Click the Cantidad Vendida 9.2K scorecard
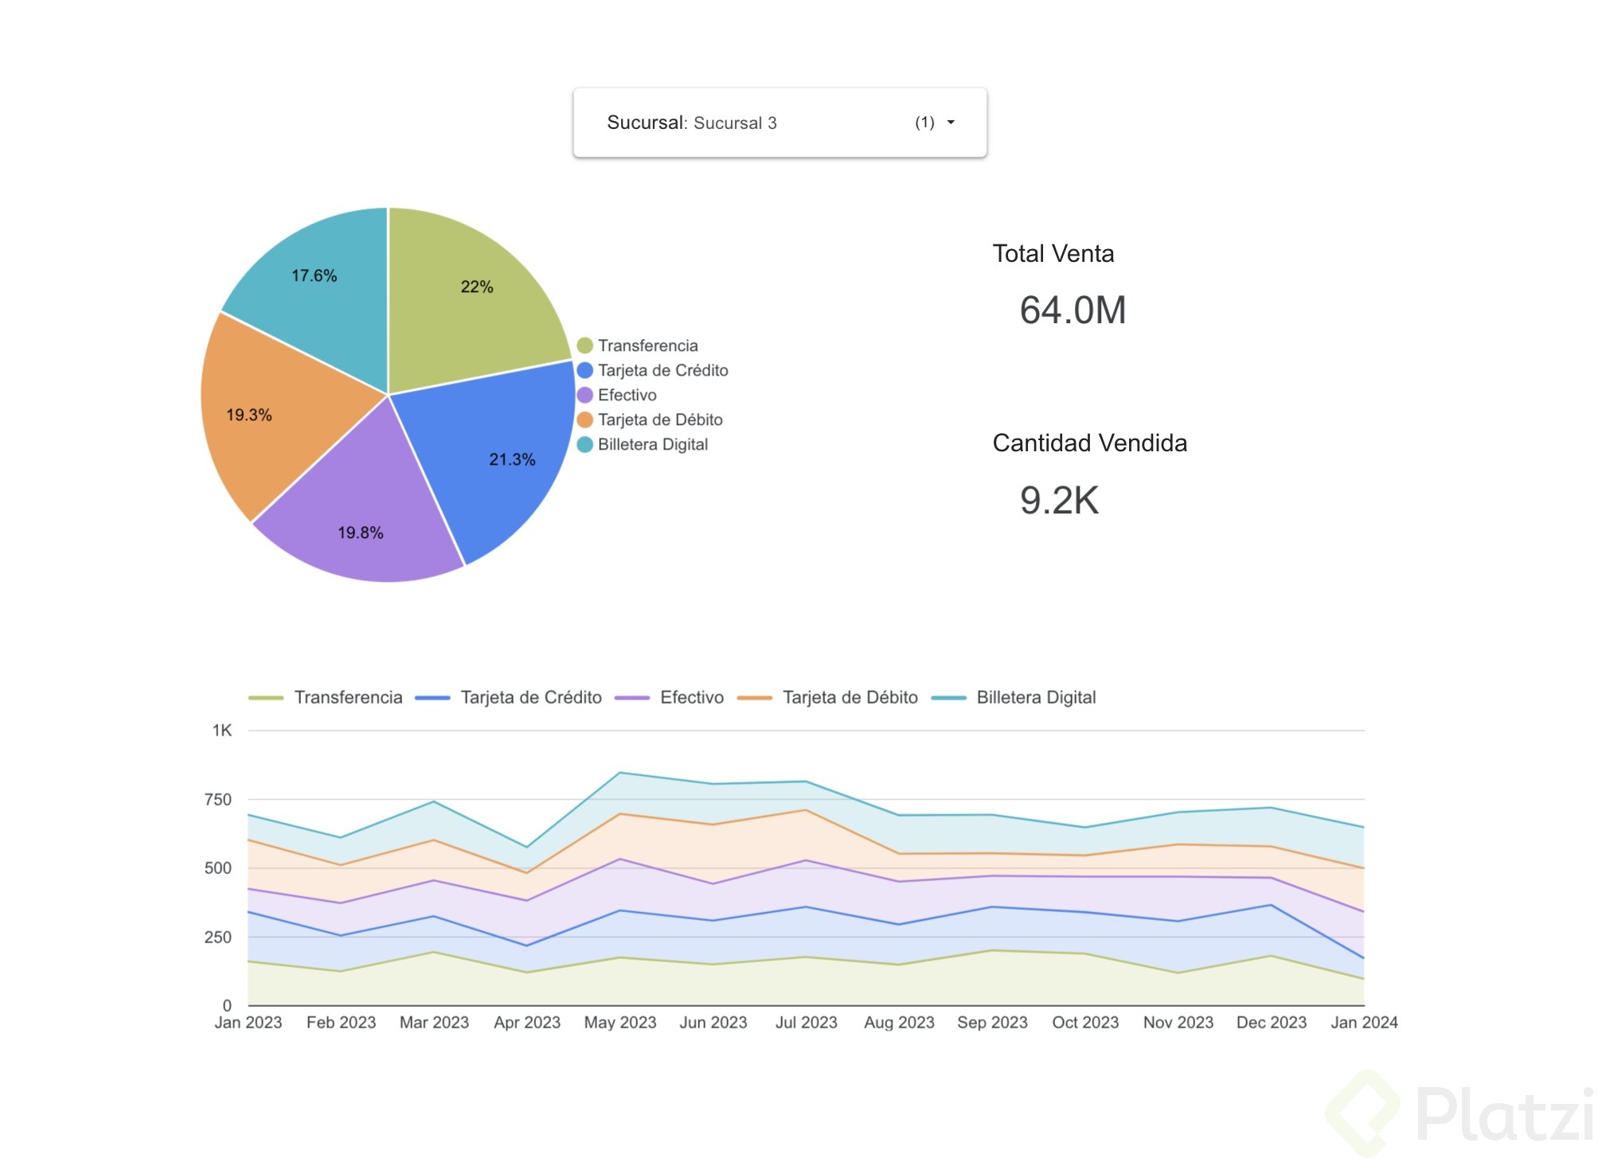This screenshot has height=1170, width=1610. 1059,500
